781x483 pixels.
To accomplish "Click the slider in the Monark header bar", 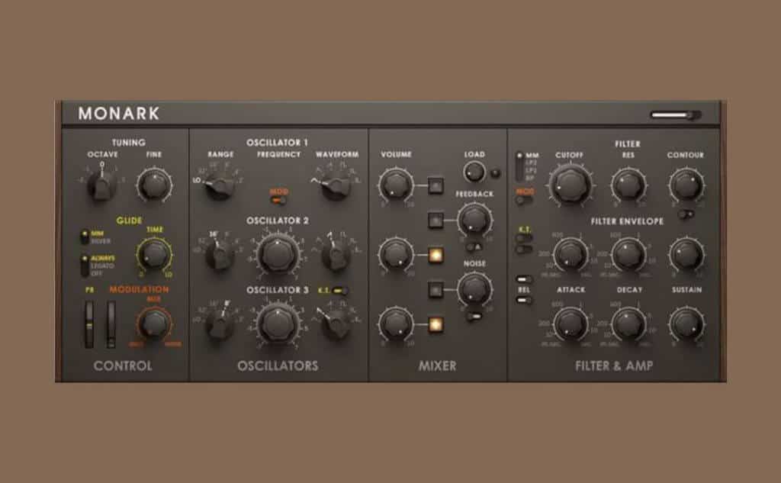I will click(676, 115).
